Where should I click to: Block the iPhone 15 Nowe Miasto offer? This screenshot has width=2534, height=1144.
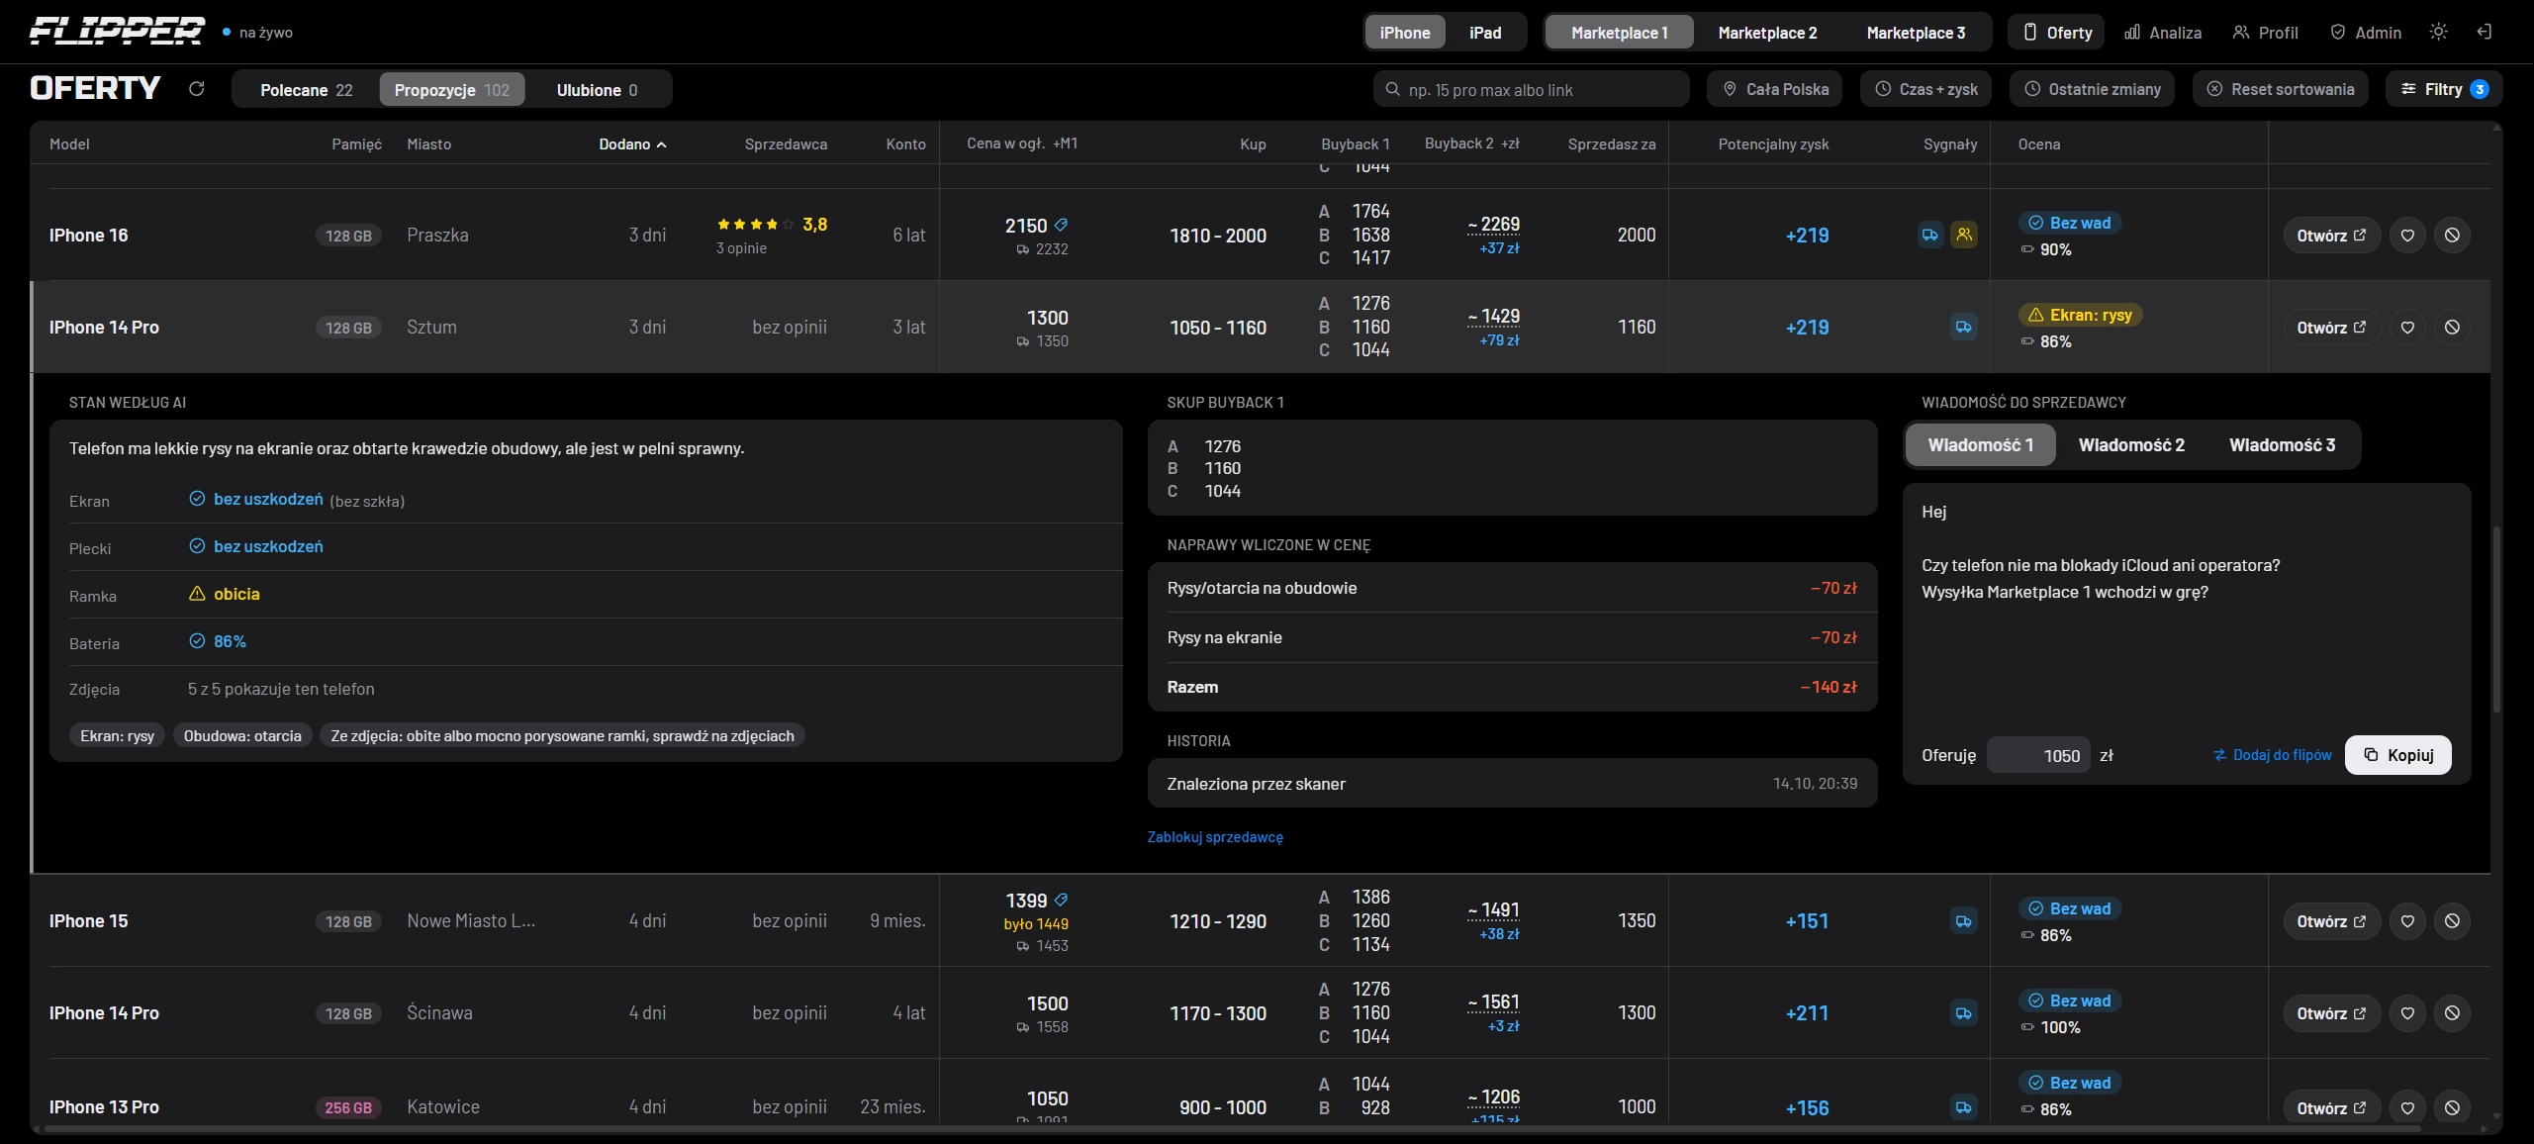point(2452,921)
